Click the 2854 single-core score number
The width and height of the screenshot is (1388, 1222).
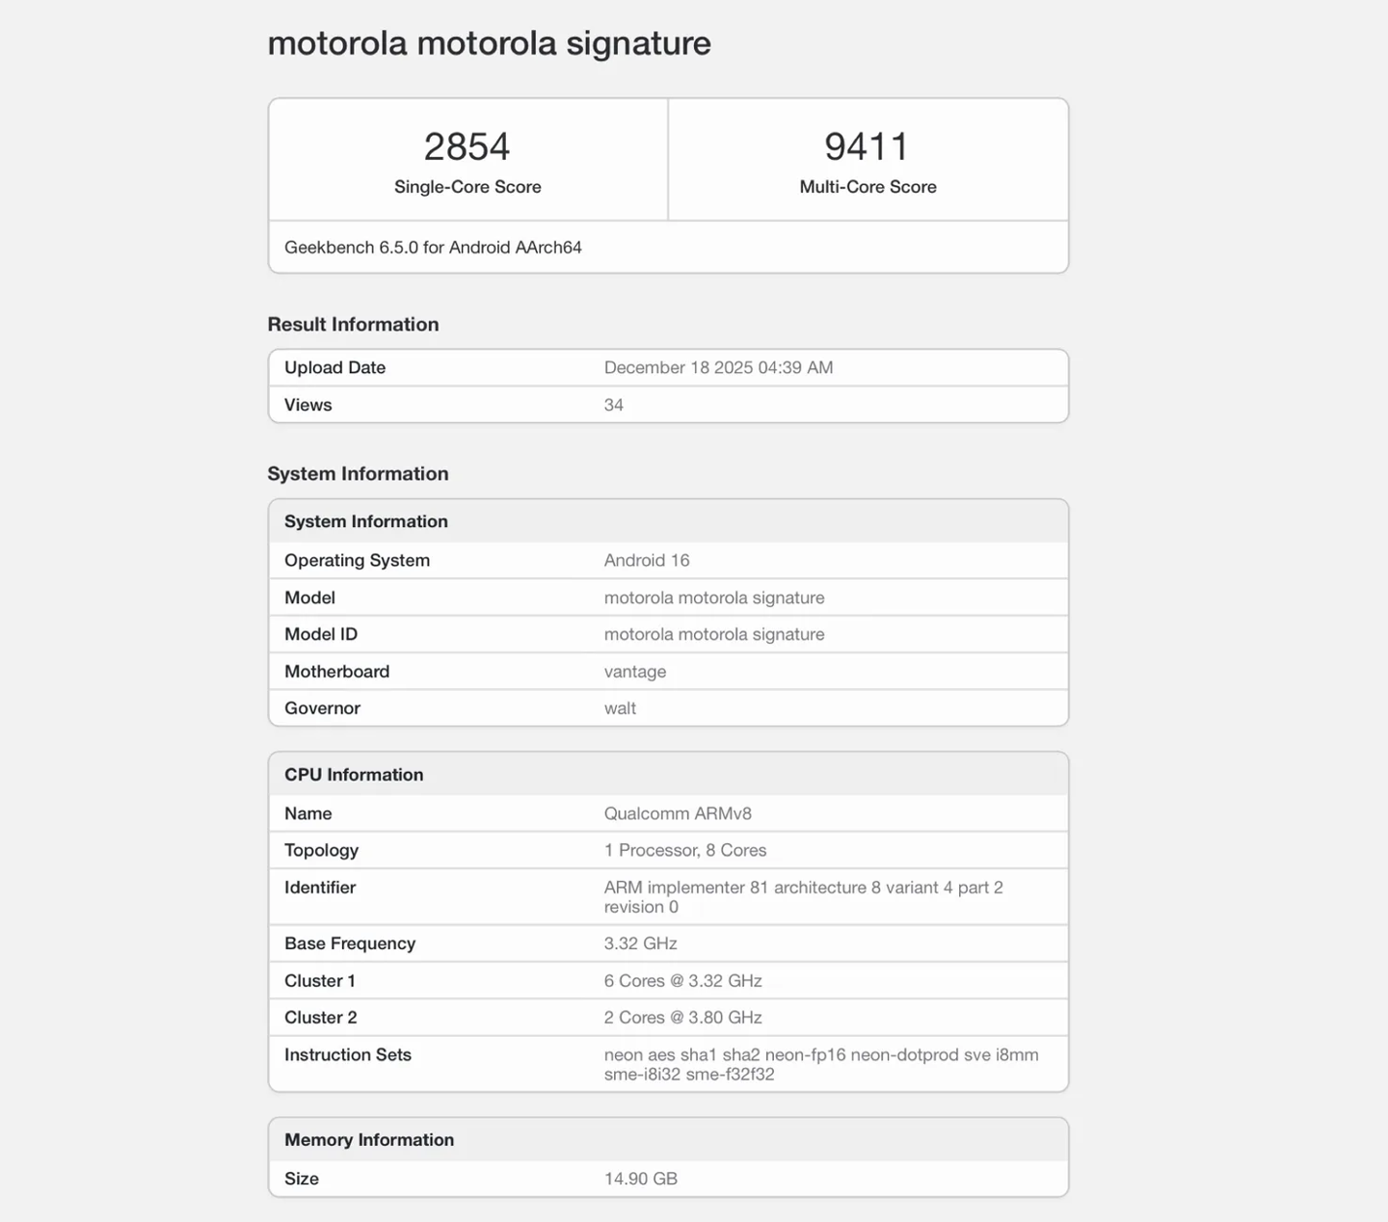coord(467,146)
